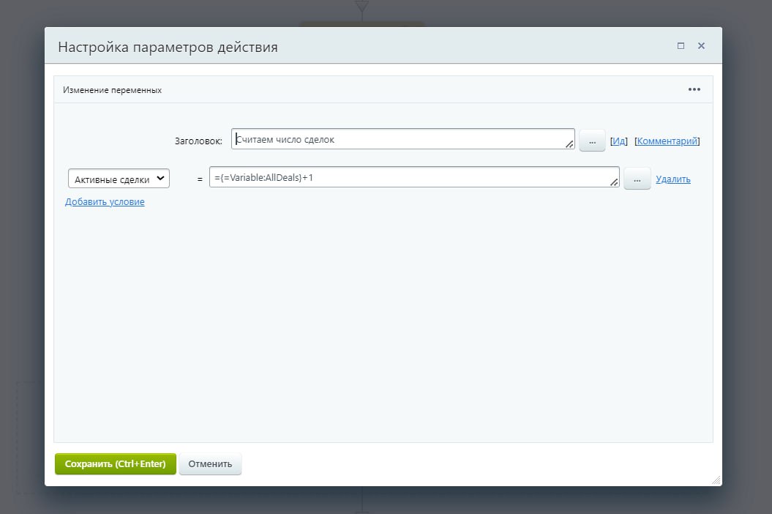Viewport: 772px width, 514px height.
Task: Open the value picker next to Заголовок
Action: point(592,141)
